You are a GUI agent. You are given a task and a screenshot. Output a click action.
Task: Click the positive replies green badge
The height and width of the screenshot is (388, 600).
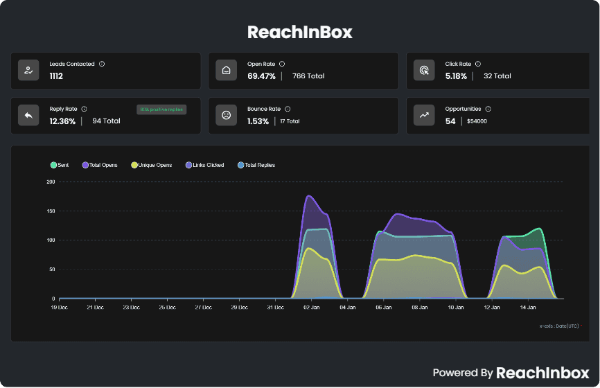pos(161,109)
